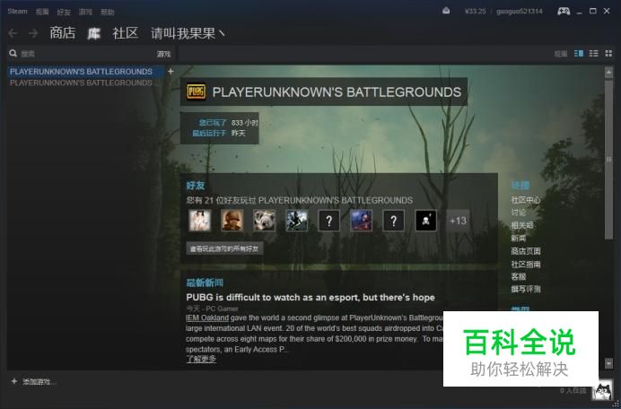
Task: Open the PUBG esport news headline
Action: [310, 298]
